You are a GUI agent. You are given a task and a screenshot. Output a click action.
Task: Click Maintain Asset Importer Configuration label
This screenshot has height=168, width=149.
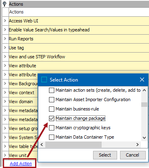pos(93,99)
